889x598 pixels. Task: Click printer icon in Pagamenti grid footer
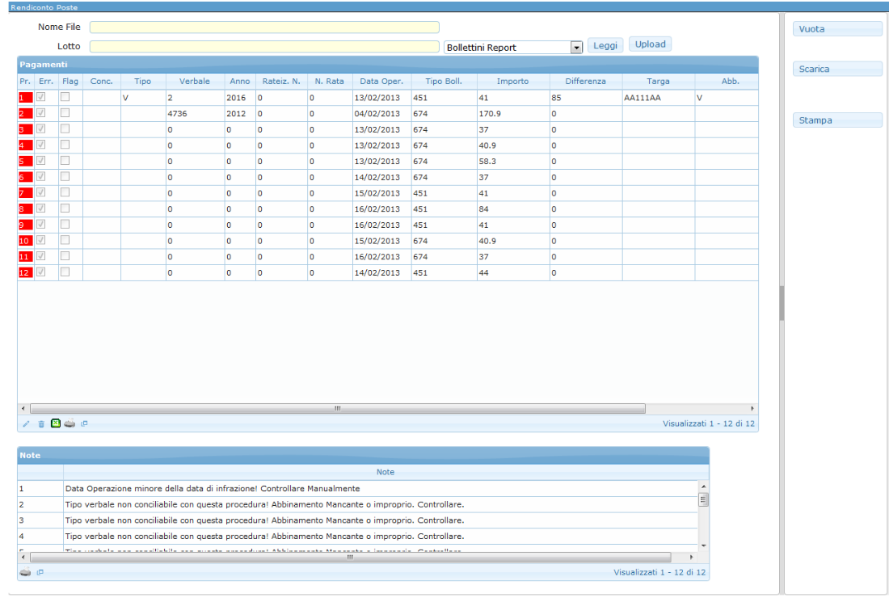pyautogui.click(x=70, y=423)
